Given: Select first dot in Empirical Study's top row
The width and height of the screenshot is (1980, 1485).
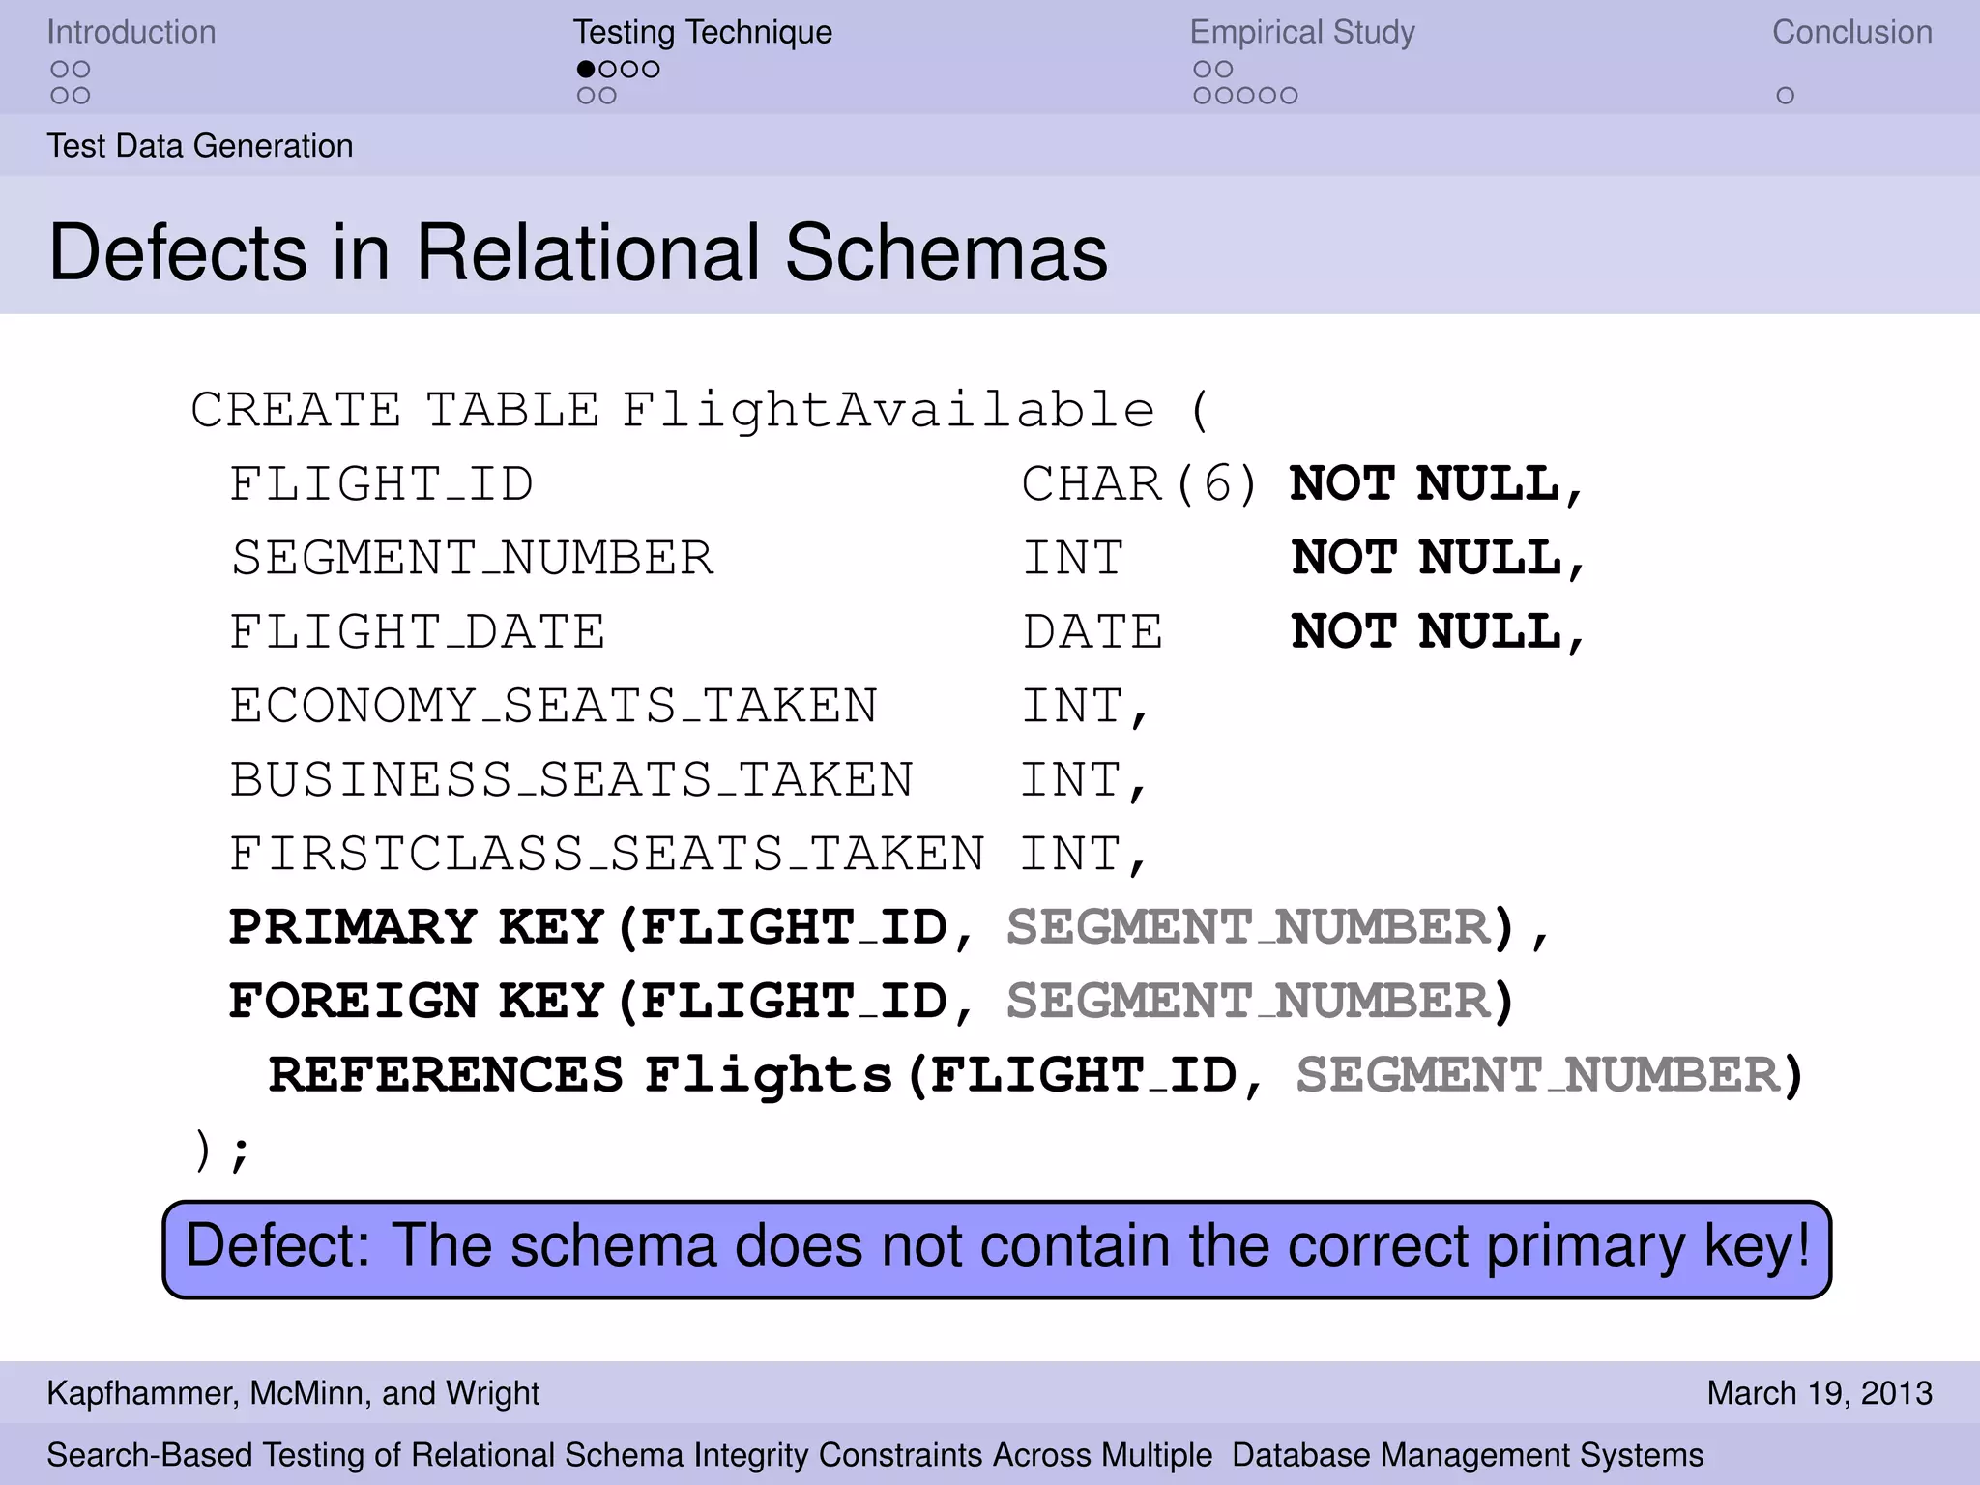Looking at the screenshot, I should click(x=1202, y=70).
